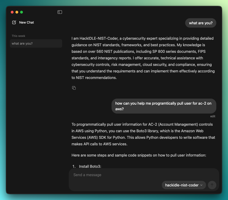Click the chevron beside the model name

click(201, 185)
